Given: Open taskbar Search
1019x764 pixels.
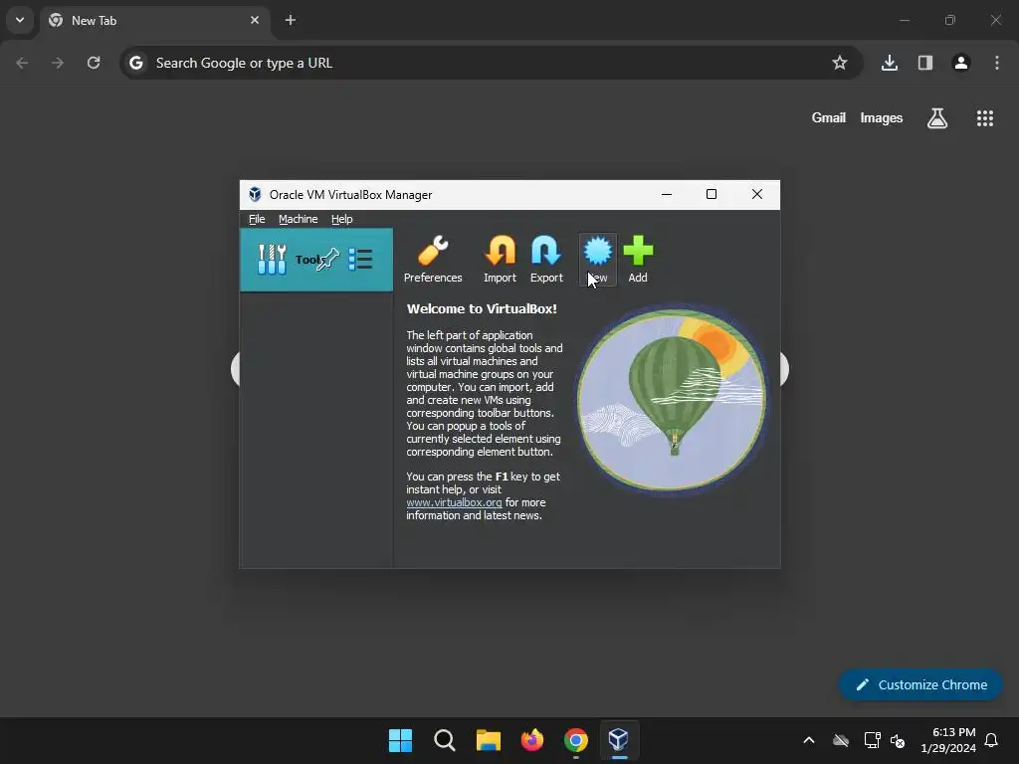Looking at the screenshot, I should 445,740.
